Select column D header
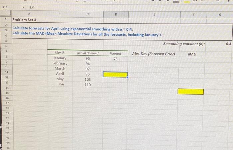This screenshot has height=150, width=233. (116, 15)
